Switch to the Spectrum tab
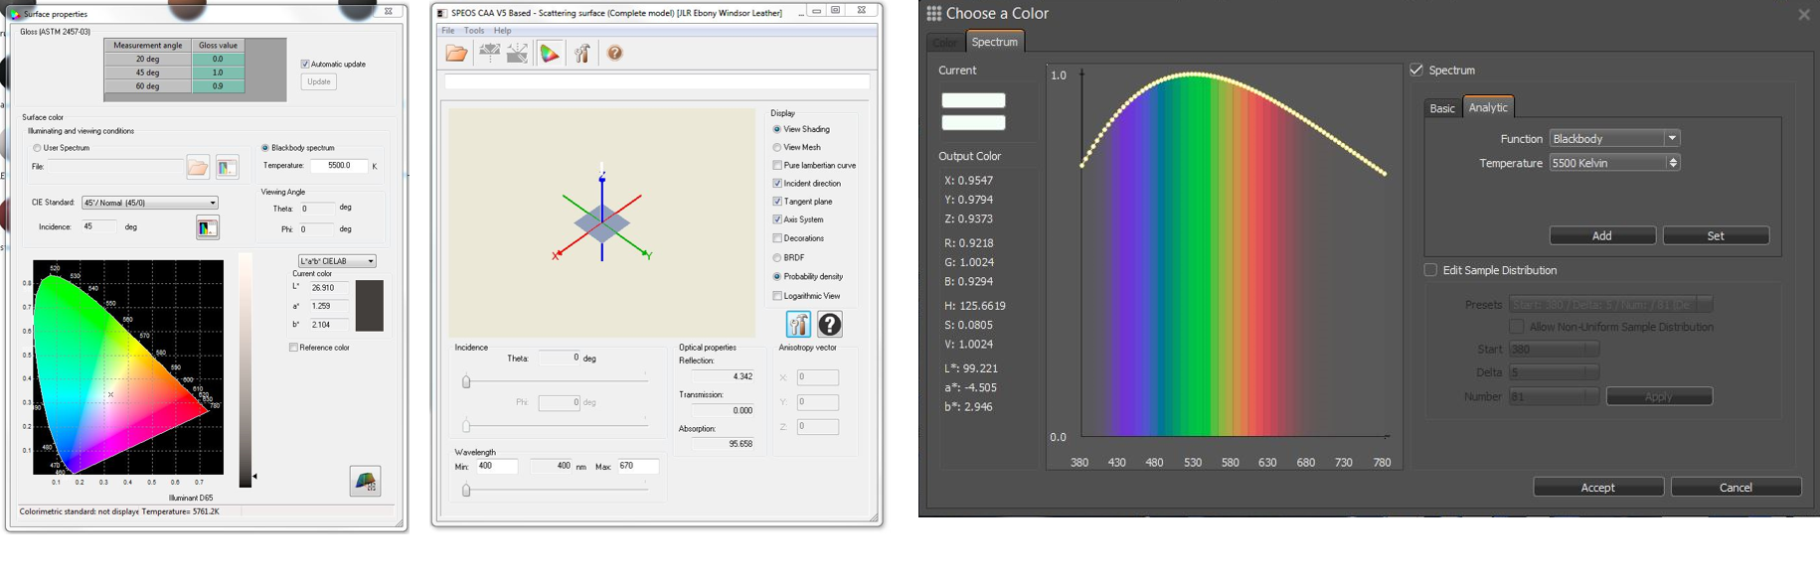Image resolution: width=1820 pixels, height=576 pixels. (x=995, y=41)
